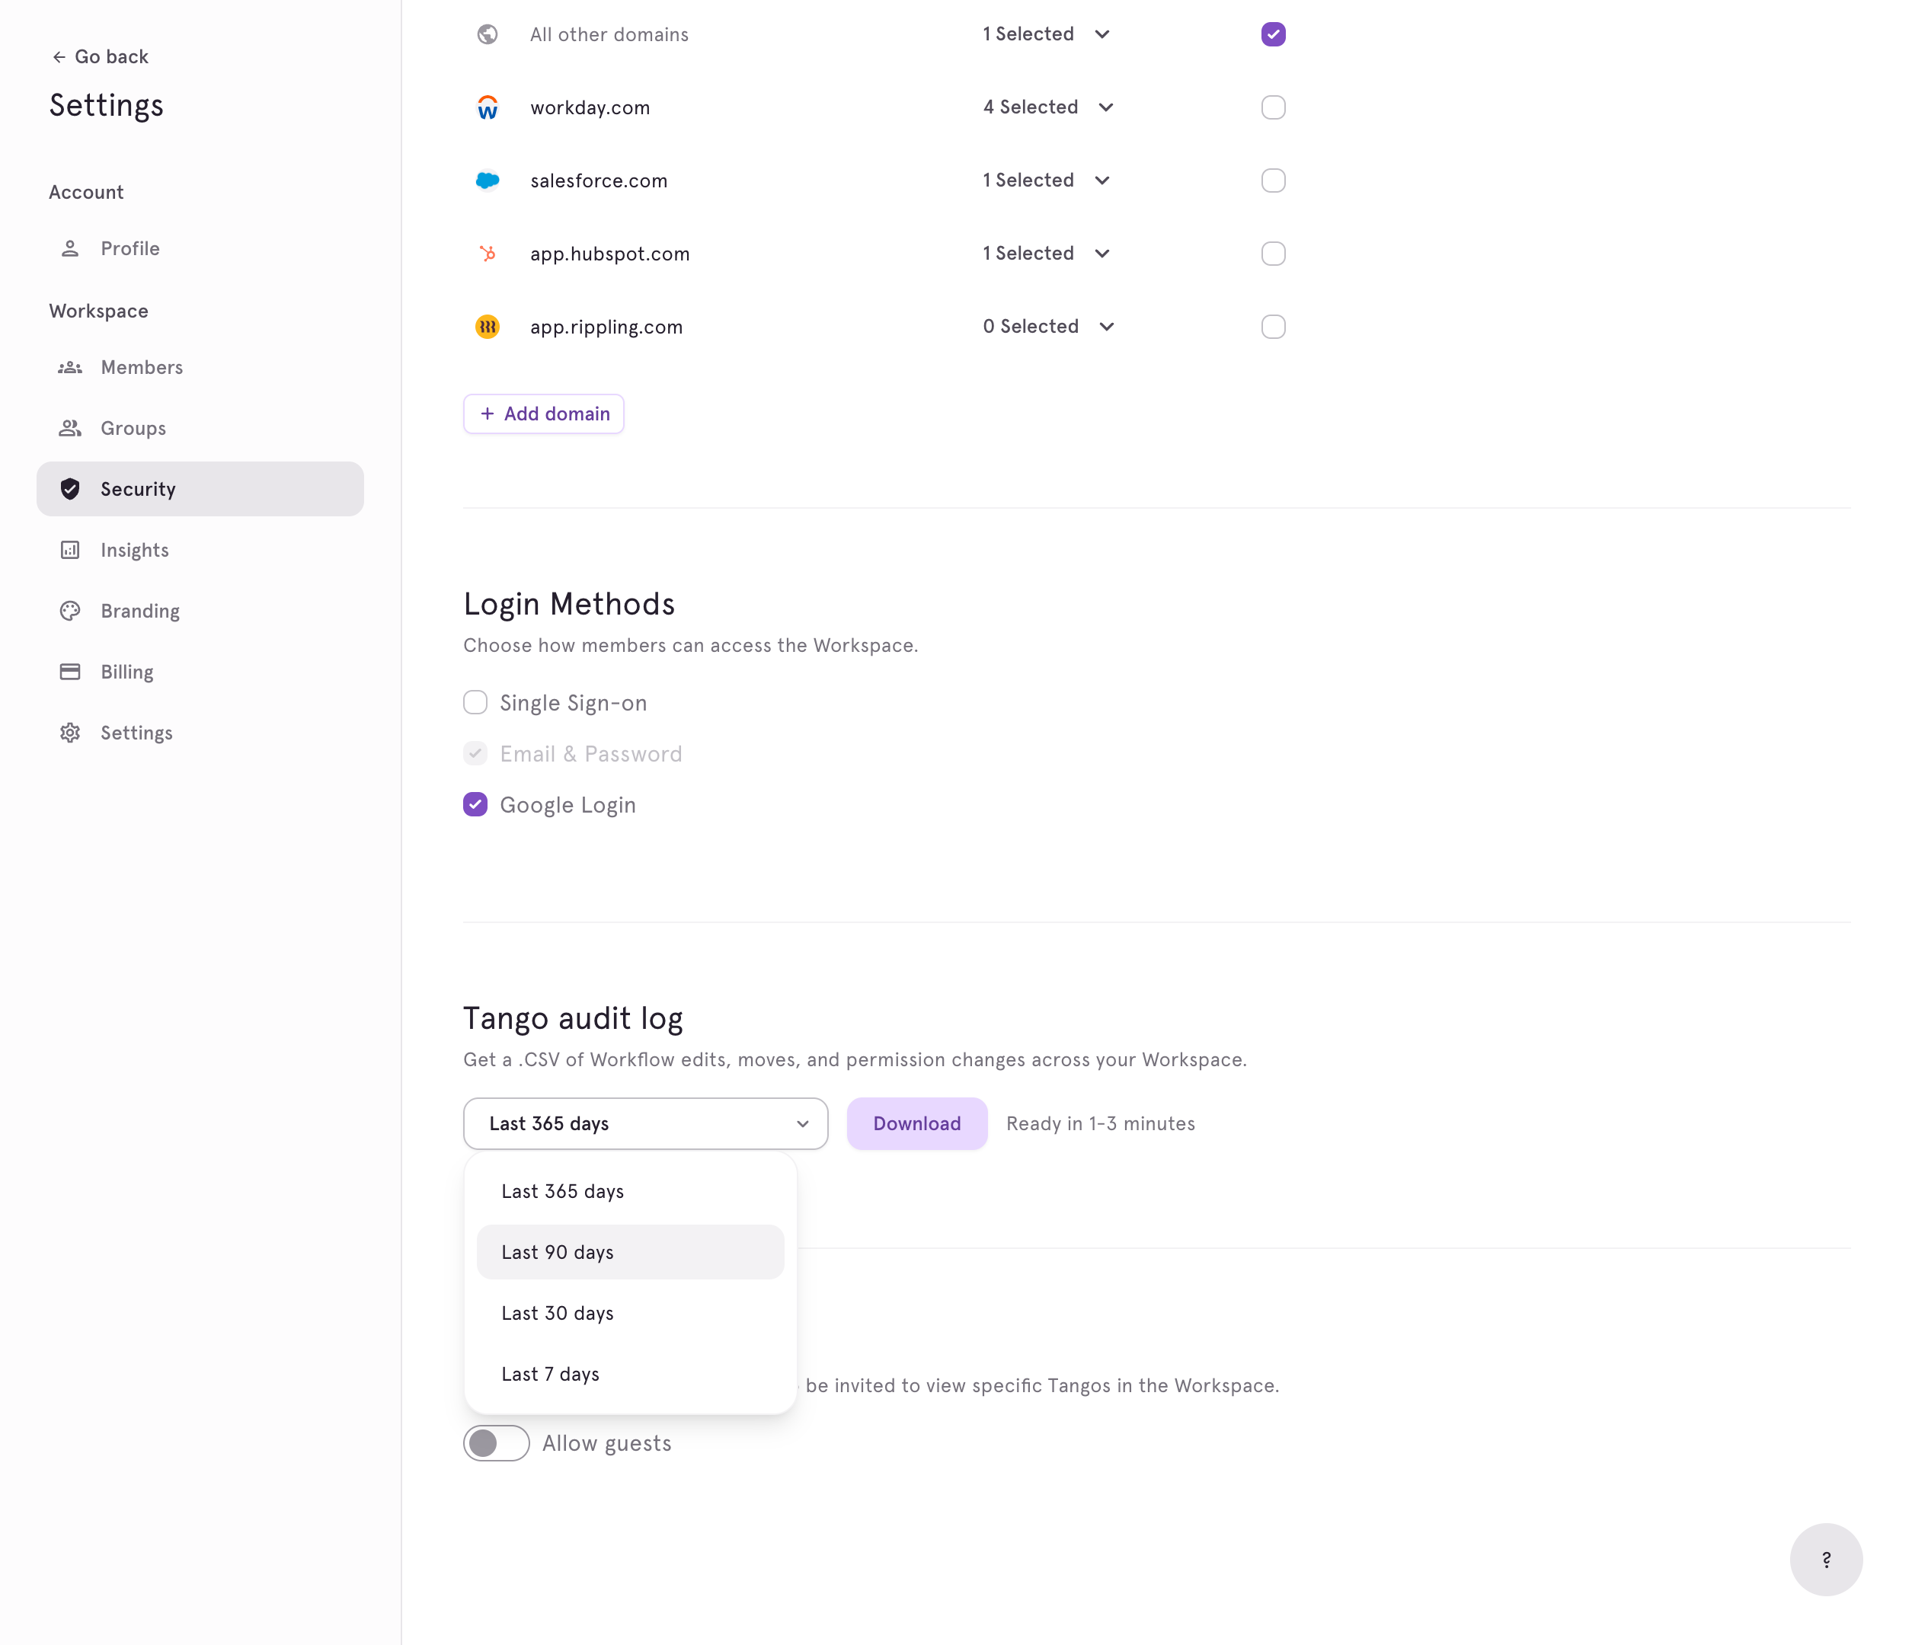Open the Insights settings page
This screenshot has height=1645, width=1912.
[200, 550]
